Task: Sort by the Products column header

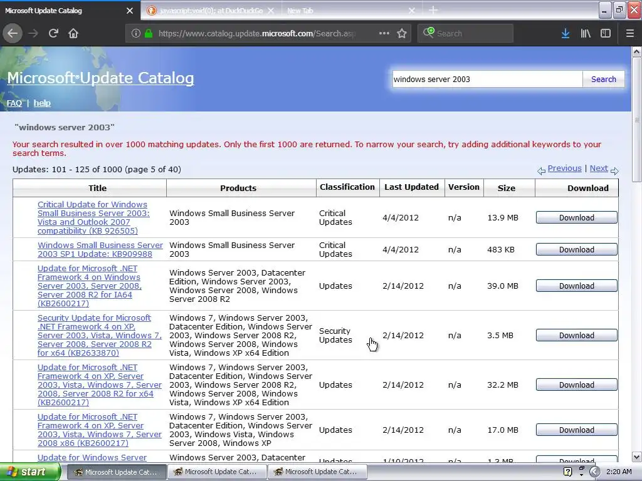Action: pos(238,188)
